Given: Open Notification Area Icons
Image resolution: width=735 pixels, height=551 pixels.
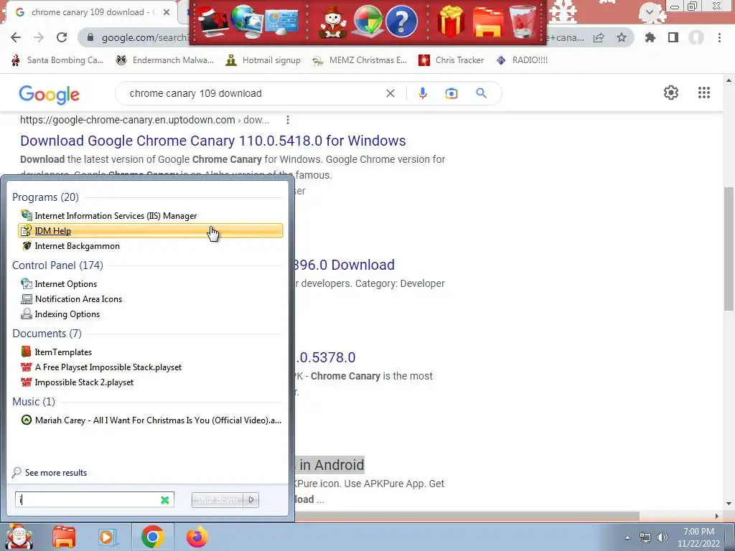Looking at the screenshot, I should coord(150,299).
